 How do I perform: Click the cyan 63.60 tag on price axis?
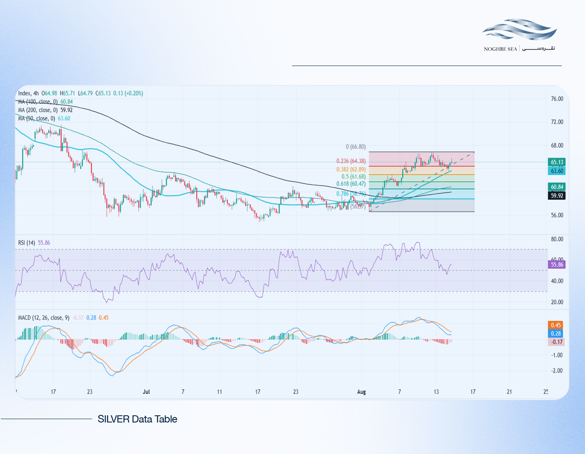557,171
